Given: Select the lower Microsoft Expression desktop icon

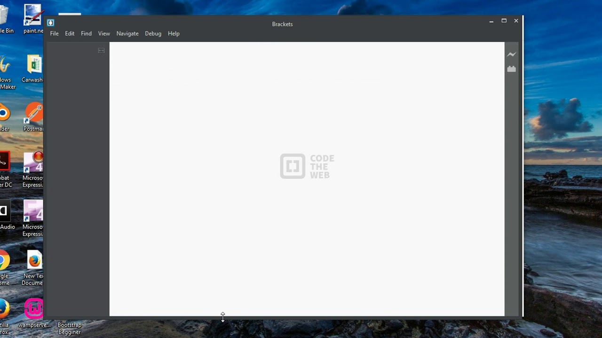Looking at the screenshot, I should click(x=33, y=219).
